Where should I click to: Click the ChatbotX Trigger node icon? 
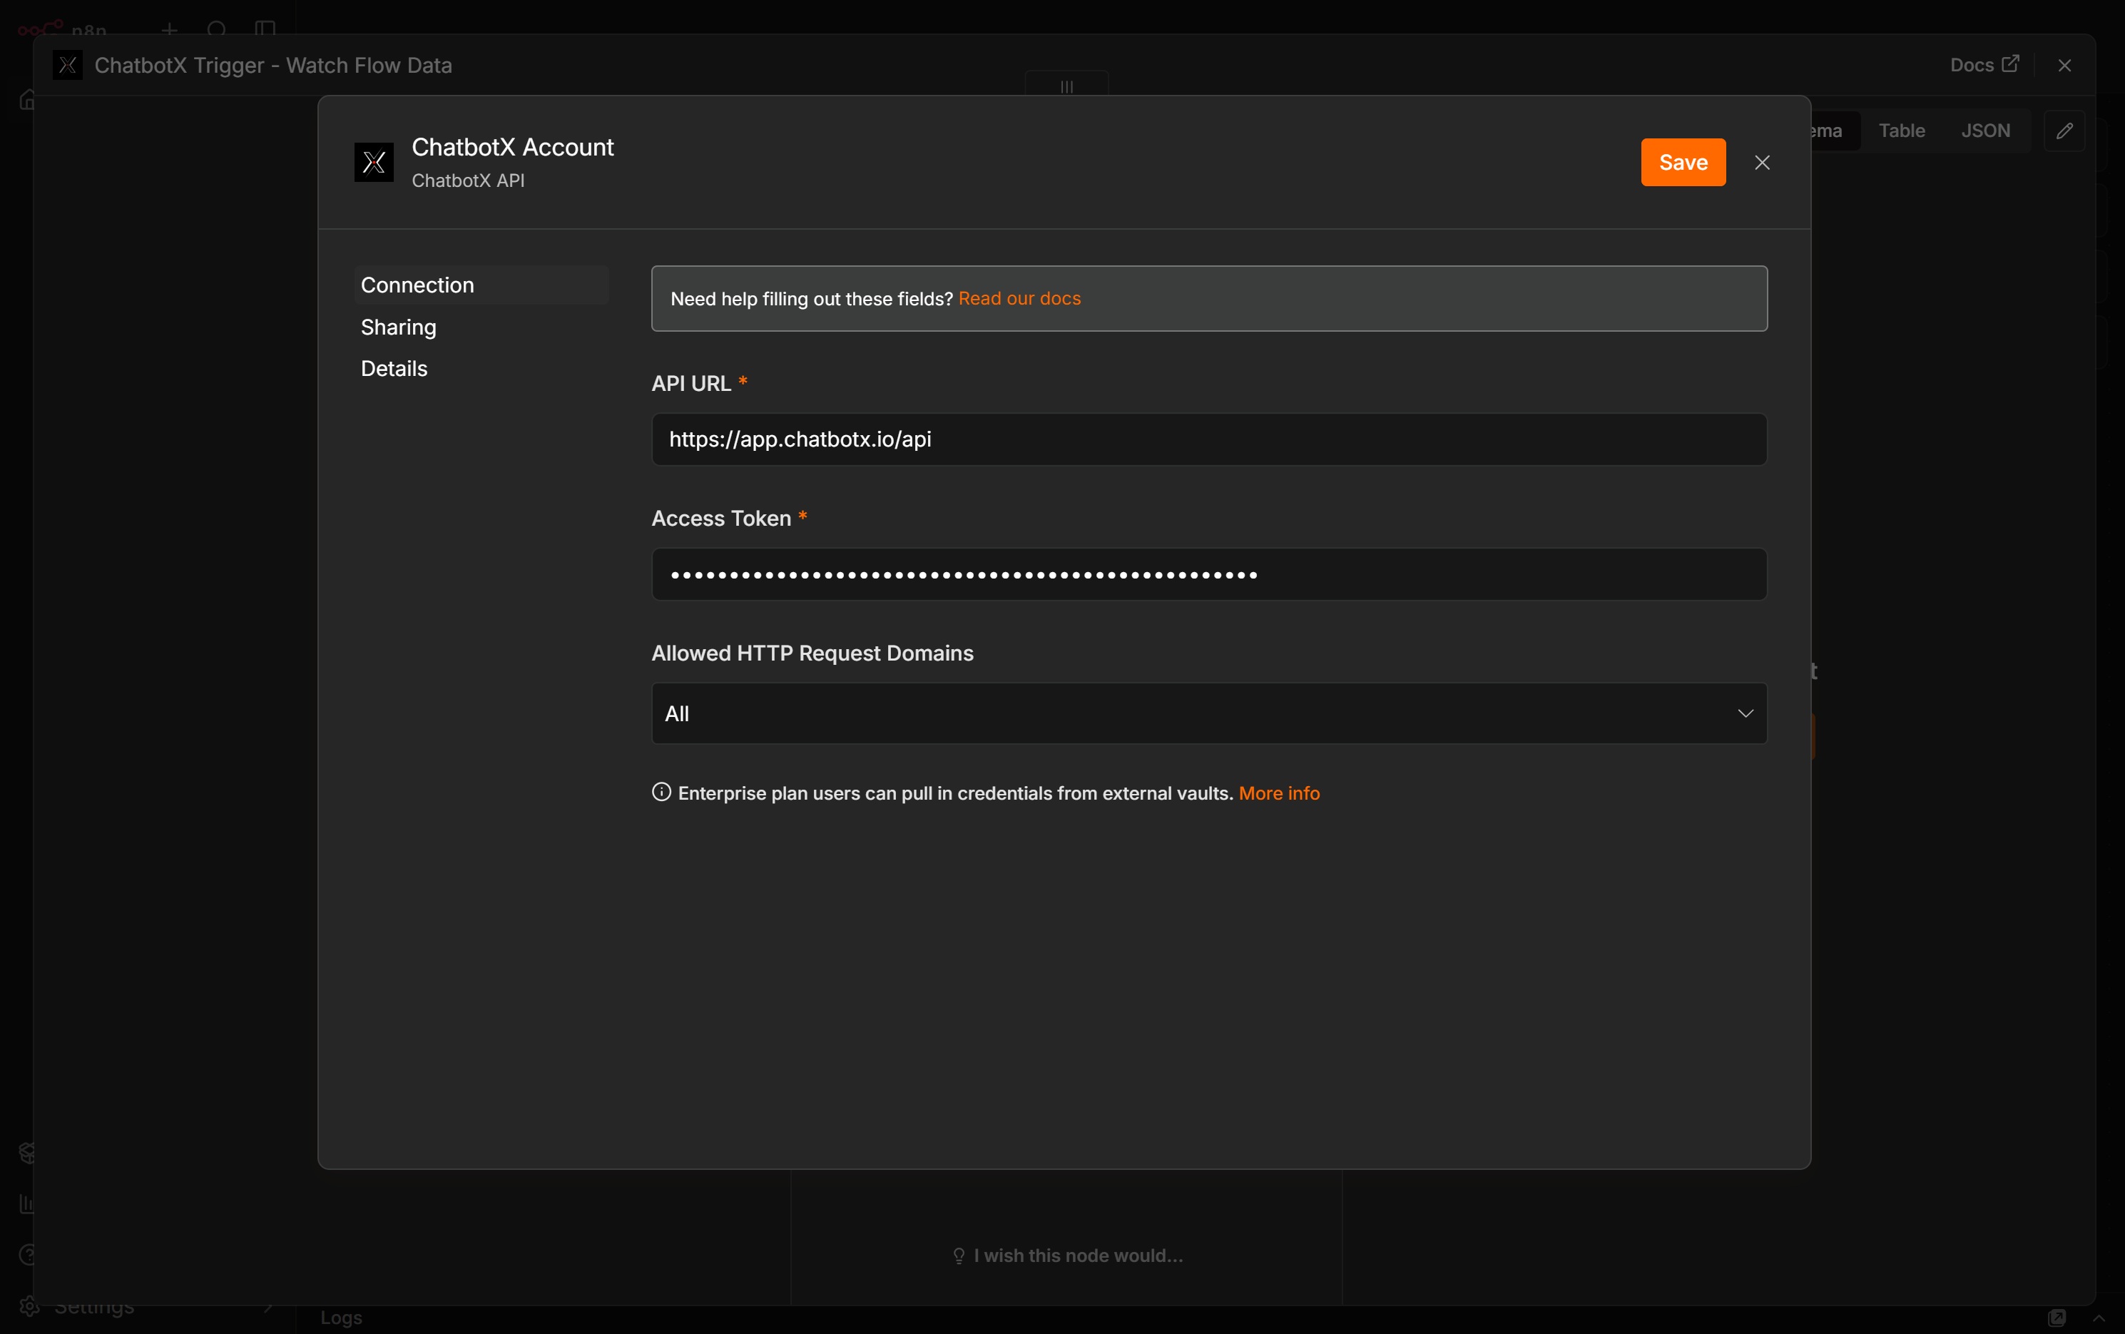pyautogui.click(x=68, y=66)
